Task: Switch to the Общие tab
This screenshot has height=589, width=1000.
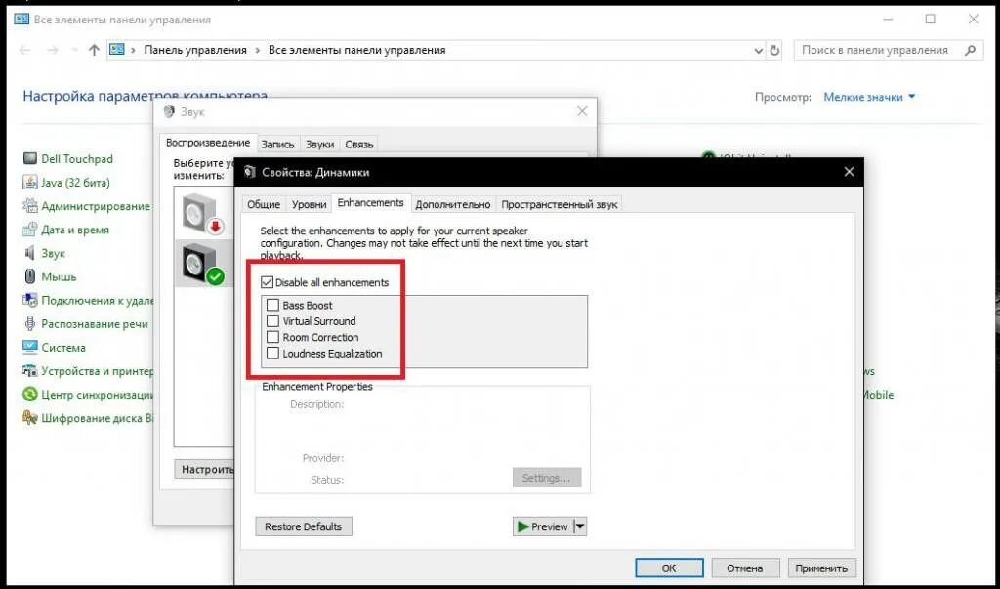Action: (264, 204)
